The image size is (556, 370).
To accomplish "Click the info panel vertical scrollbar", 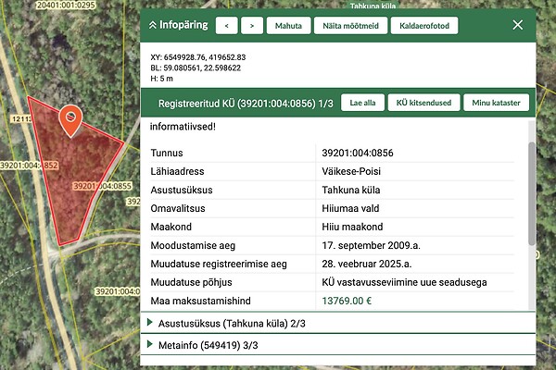I will [x=530, y=194].
